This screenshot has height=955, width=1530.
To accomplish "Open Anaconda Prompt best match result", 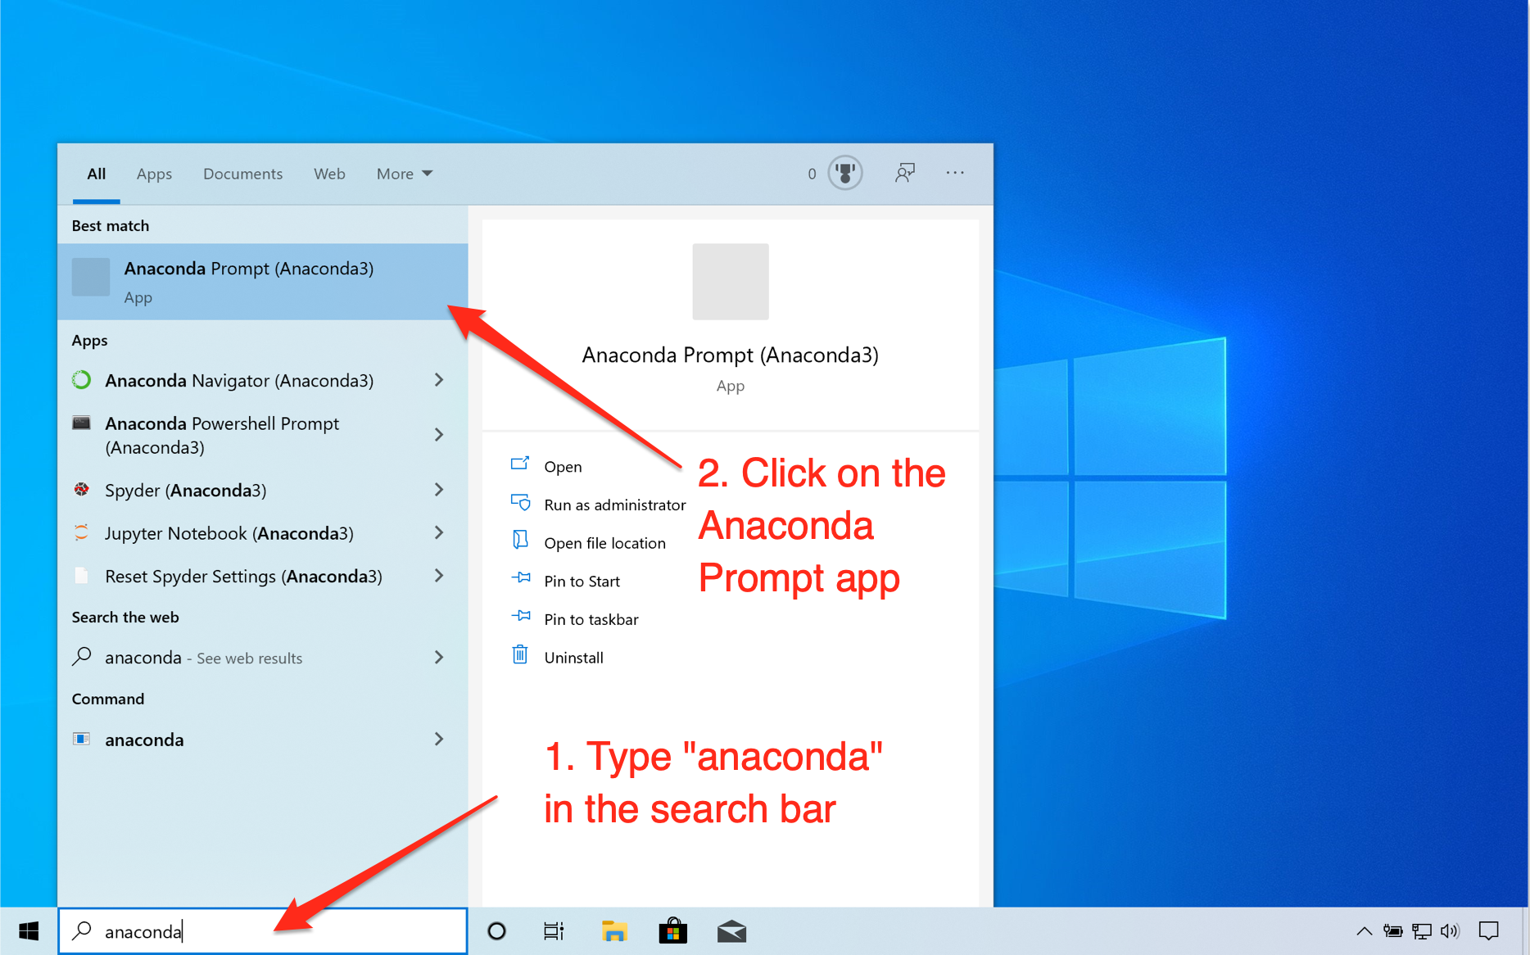I will (x=262, y=282).
